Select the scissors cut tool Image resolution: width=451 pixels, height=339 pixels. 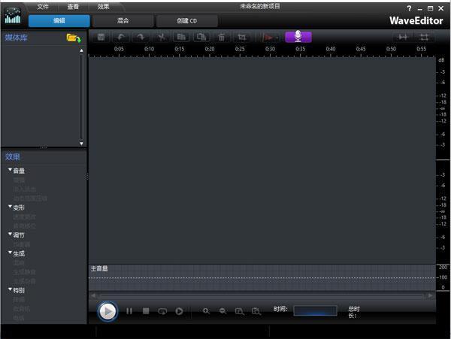pos(162,37)
